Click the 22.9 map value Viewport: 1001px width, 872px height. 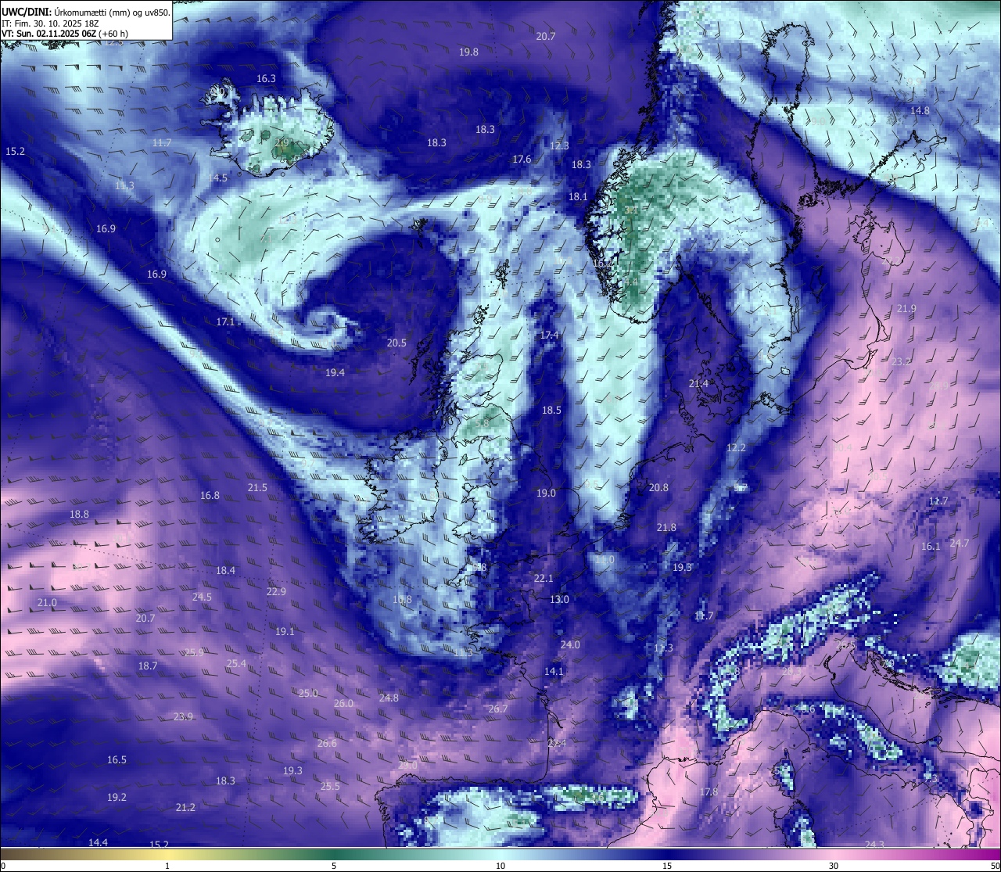(276, 591)
